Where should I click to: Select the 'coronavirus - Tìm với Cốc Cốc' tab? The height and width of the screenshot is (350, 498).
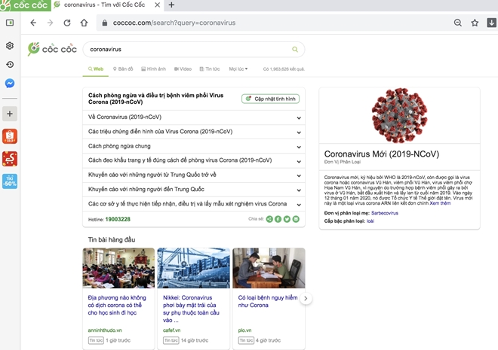click(x=107, y=5)
